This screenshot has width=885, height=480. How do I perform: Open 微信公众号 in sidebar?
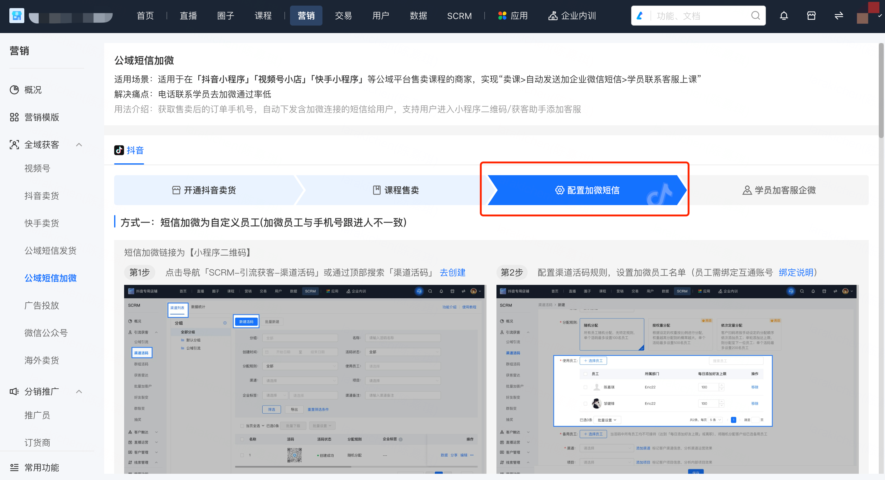(46, 333)
